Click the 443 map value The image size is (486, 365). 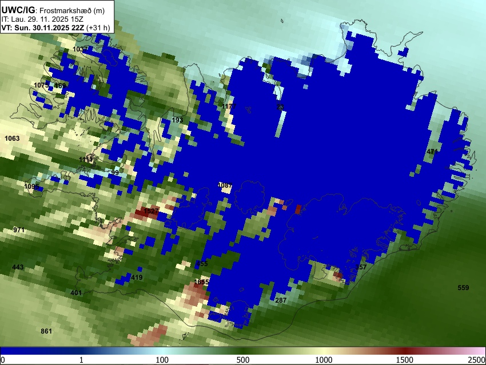tap(18, 267)
